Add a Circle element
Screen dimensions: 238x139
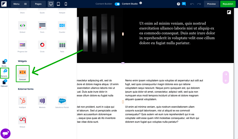tap(42, 45)
